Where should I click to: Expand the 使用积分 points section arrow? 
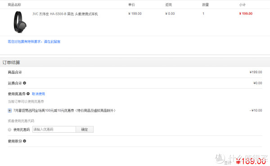(x=24, y=141)
